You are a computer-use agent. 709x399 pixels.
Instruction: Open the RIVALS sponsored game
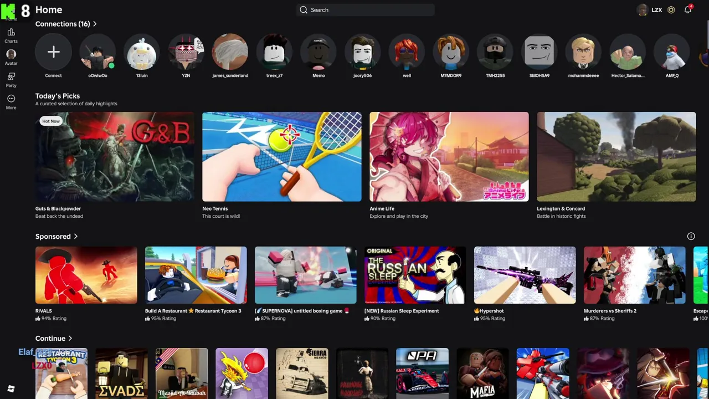click(x=86, y=275)
